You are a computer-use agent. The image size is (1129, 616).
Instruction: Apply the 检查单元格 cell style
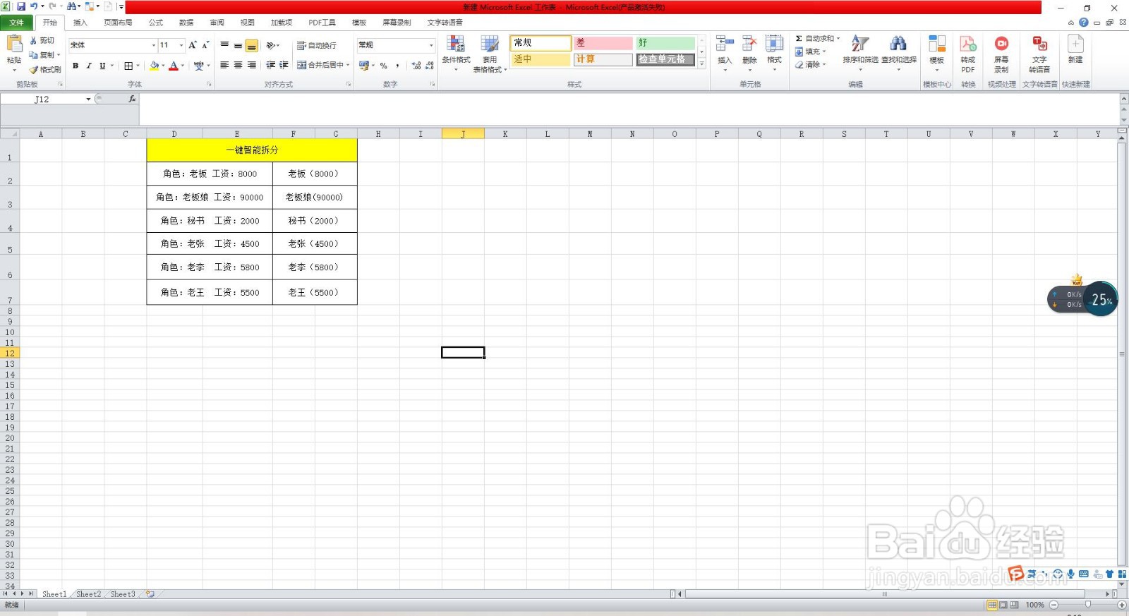pos(665,59)
